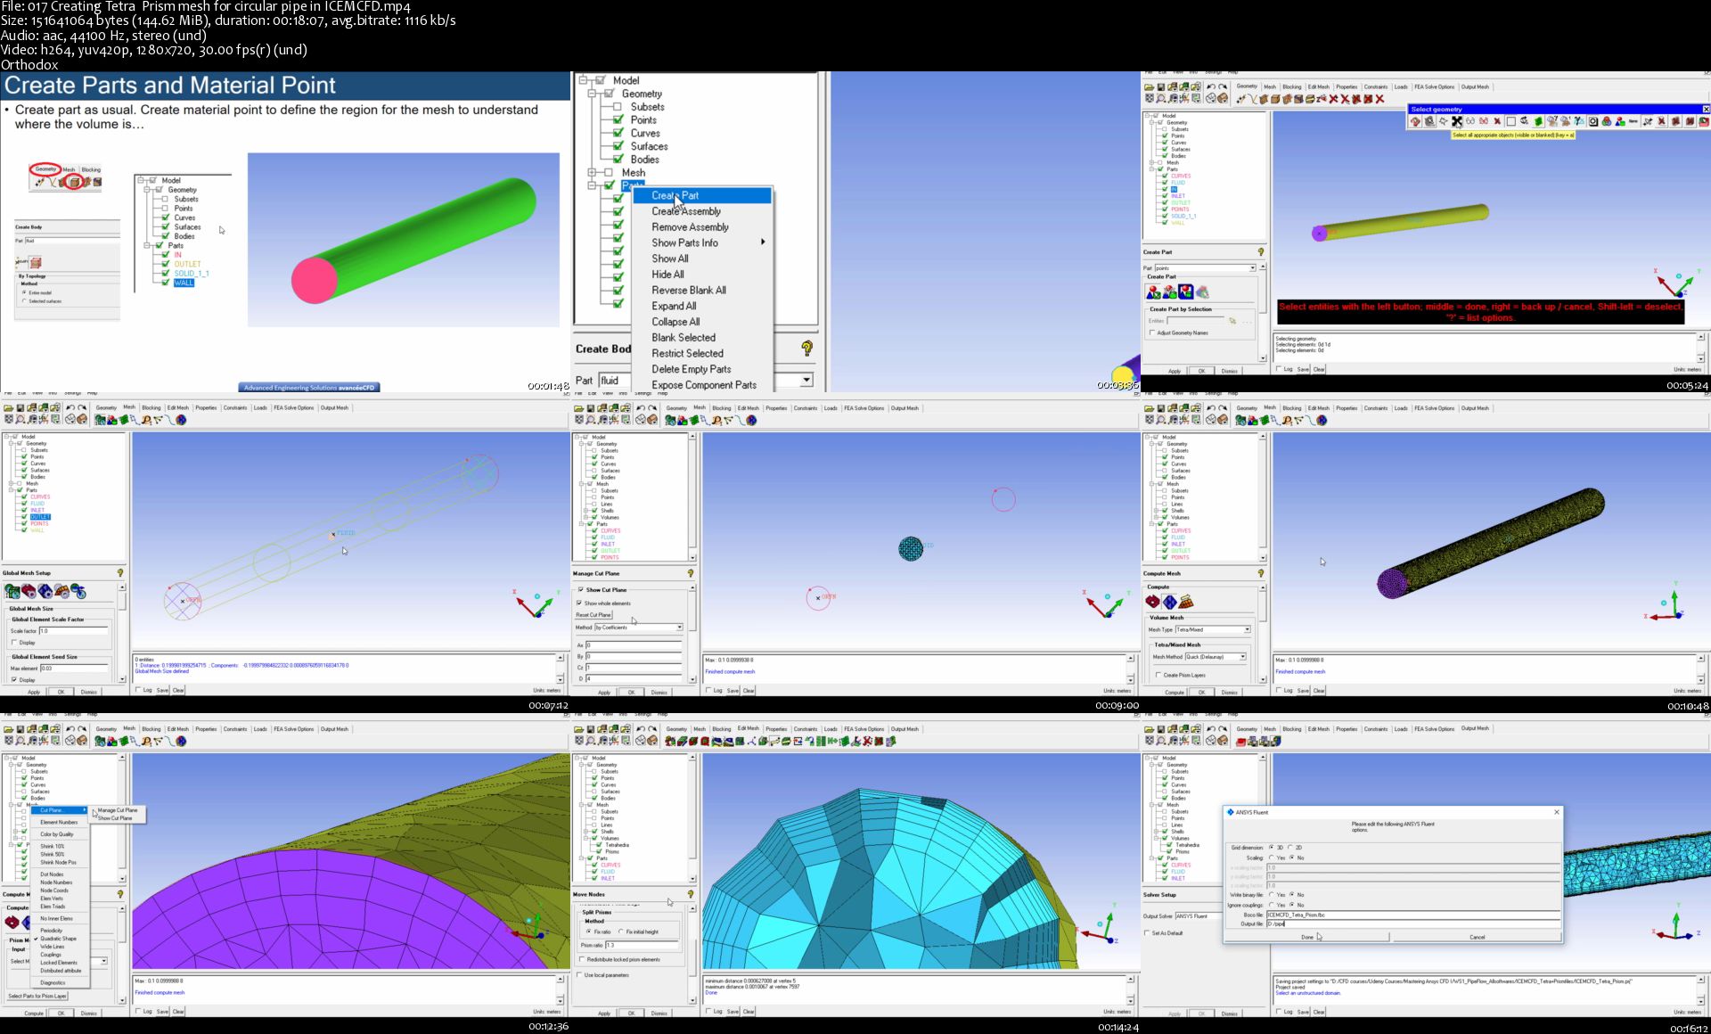This screenshot has height=1034, width=1711.
Task: Choose Create Part in Parts context menu
Action: 702,195
